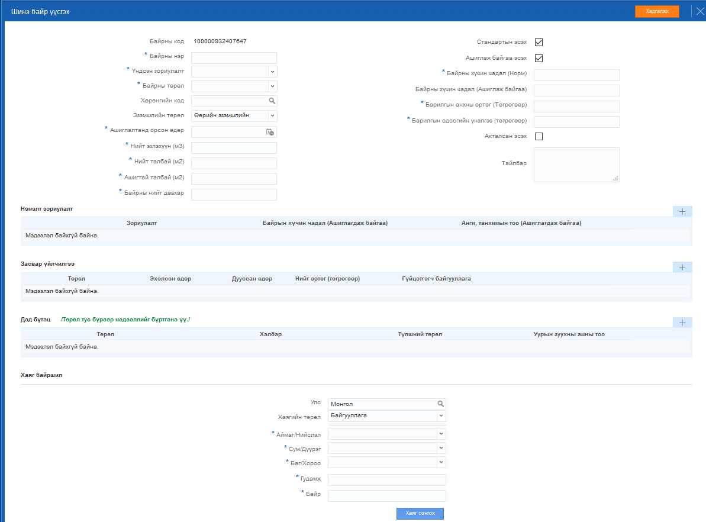Focus the Гудамж input field
The image size is (706, 522).
click(387, 479)
